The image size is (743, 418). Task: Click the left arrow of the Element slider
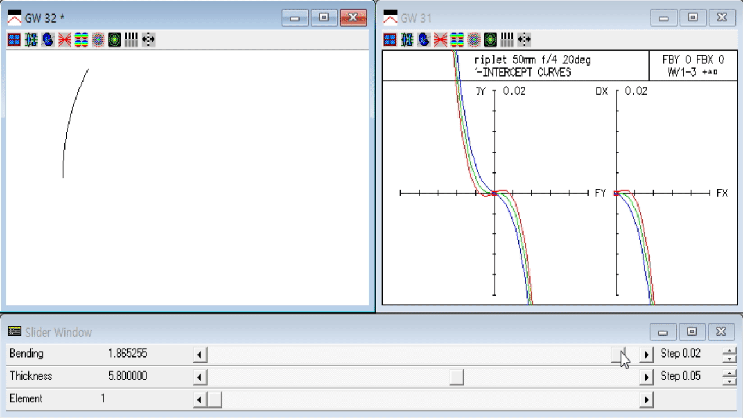pyautogui.click(x=200, y=399)
